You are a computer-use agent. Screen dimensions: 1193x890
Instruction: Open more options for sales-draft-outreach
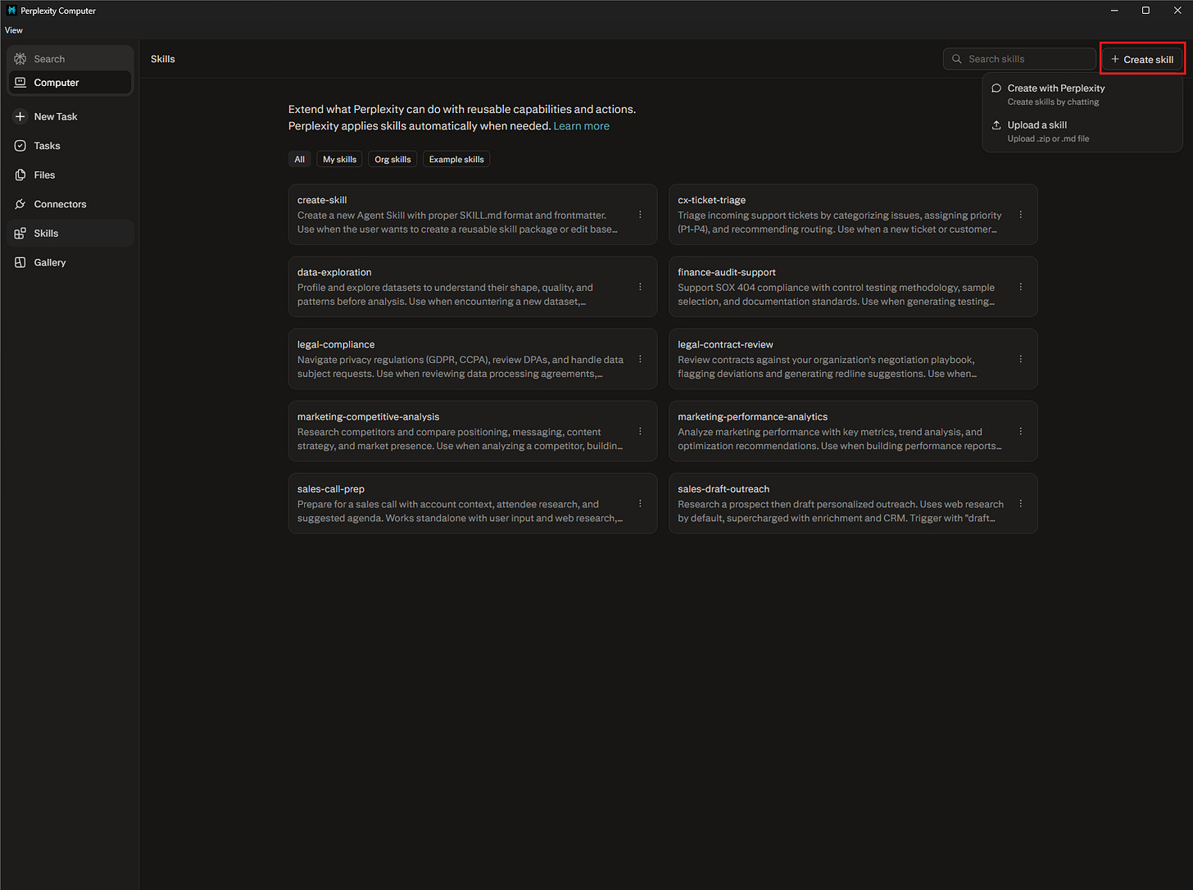coord(1020,503)
